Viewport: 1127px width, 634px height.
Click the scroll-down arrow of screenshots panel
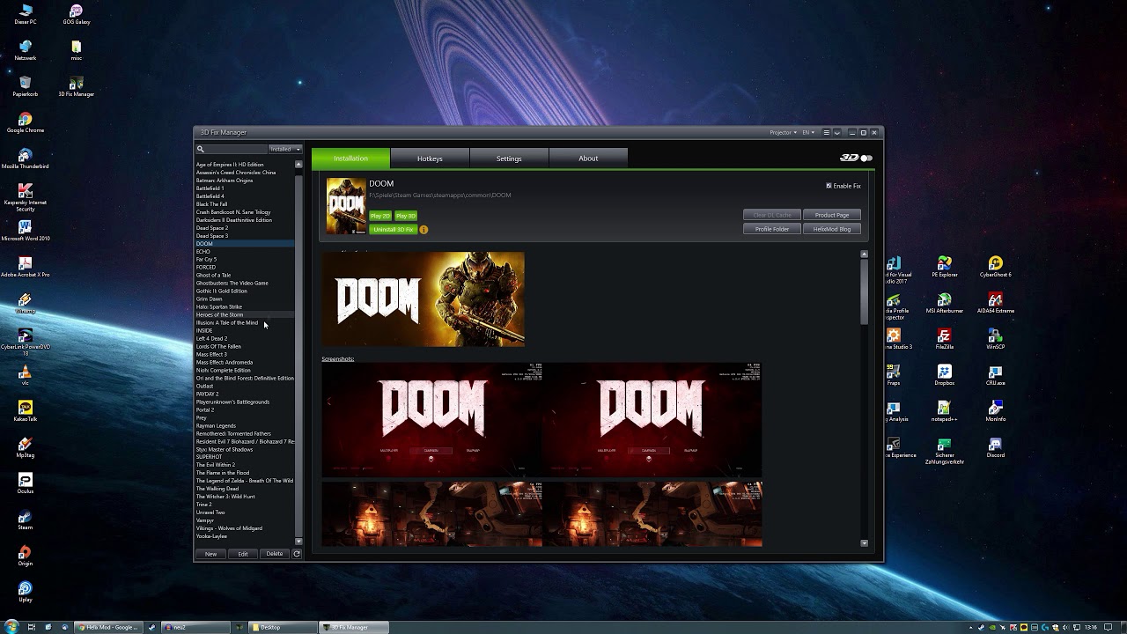(864, 543)
